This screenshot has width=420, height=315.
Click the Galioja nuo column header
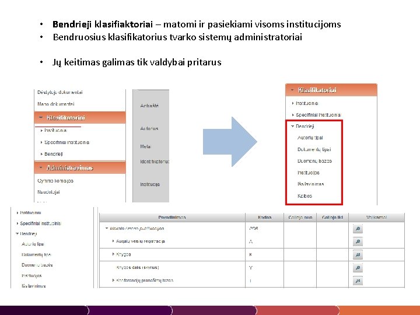point(300,217)
